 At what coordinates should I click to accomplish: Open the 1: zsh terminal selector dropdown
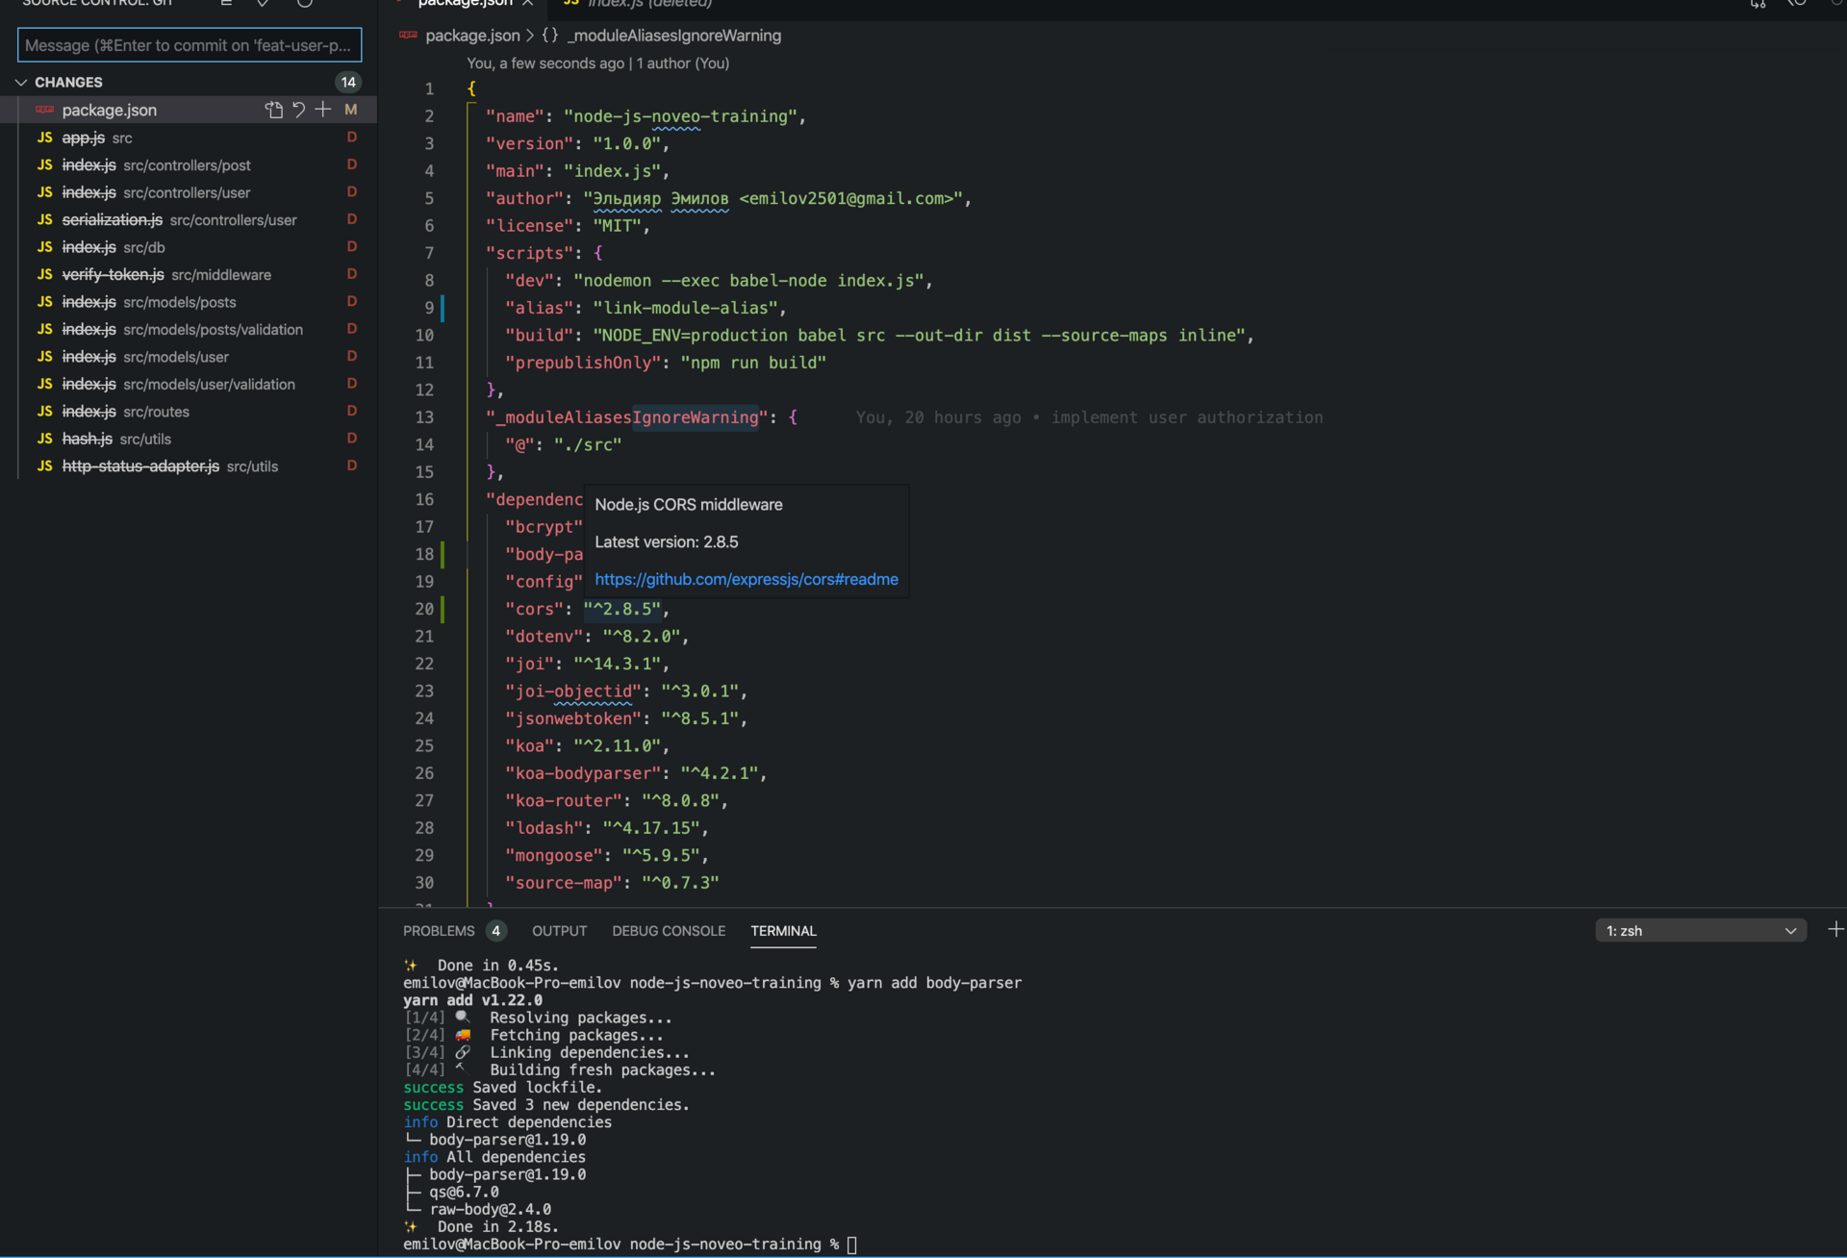pyautogui.click(x=1701, y=930)
